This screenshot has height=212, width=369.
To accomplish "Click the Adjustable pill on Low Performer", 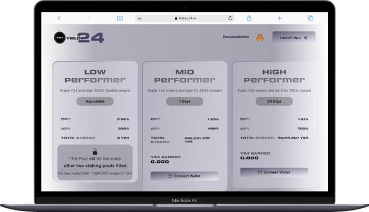I will pos(95,101).
